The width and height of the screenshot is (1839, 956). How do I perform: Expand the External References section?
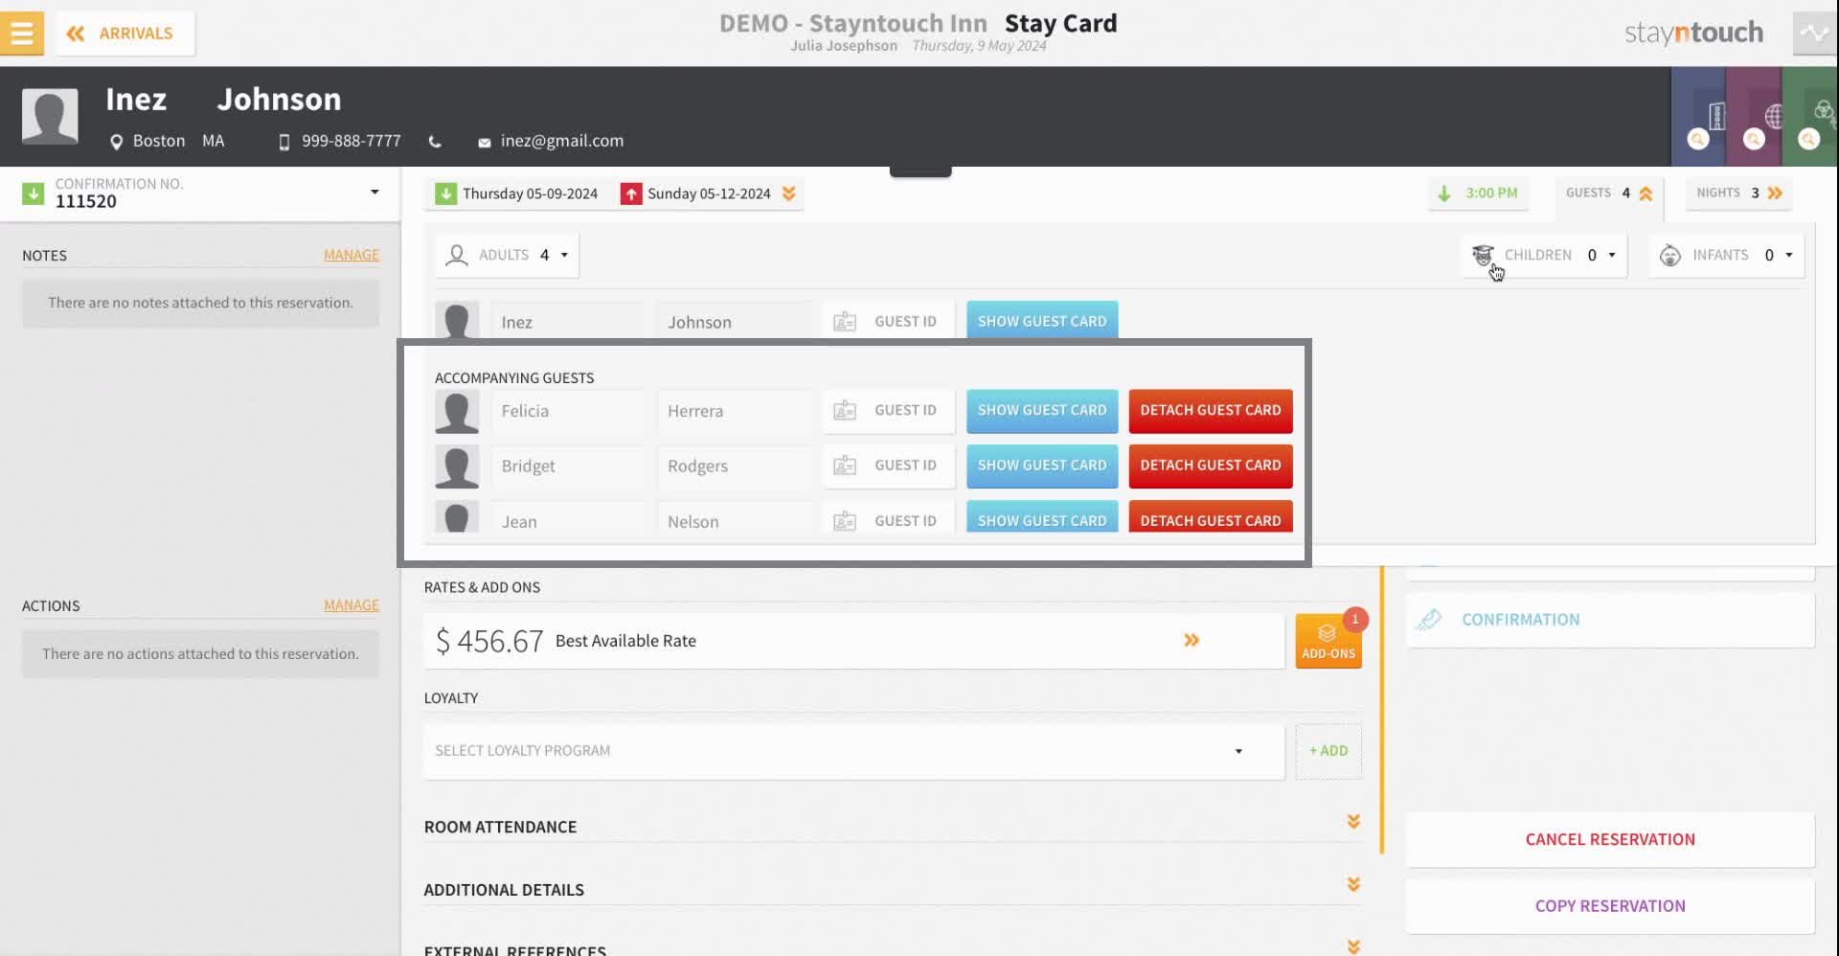pyautogui.click(x=1353, y=946)
